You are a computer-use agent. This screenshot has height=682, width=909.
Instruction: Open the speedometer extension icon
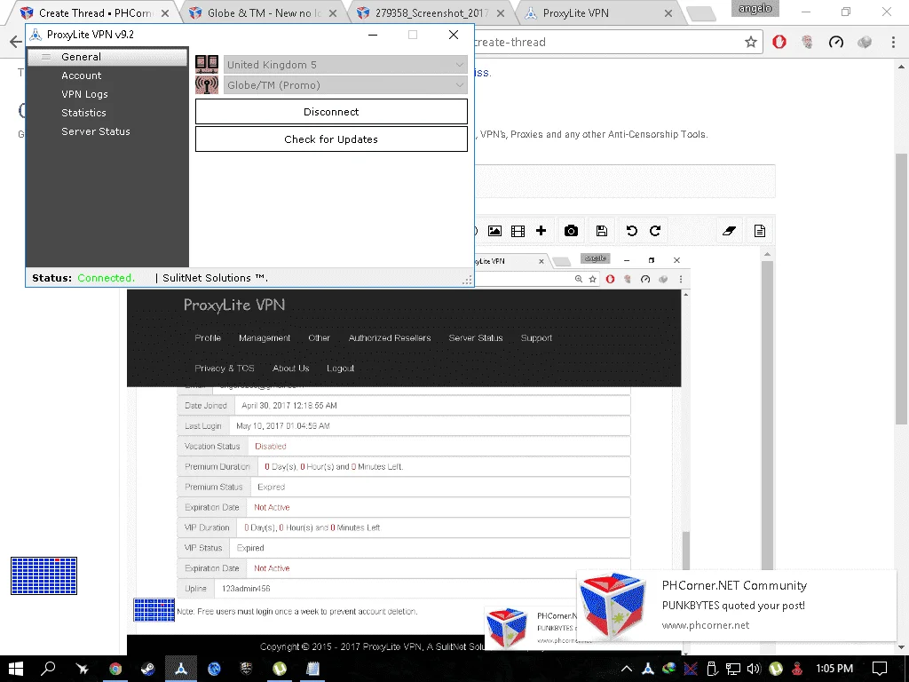(836, 42)
